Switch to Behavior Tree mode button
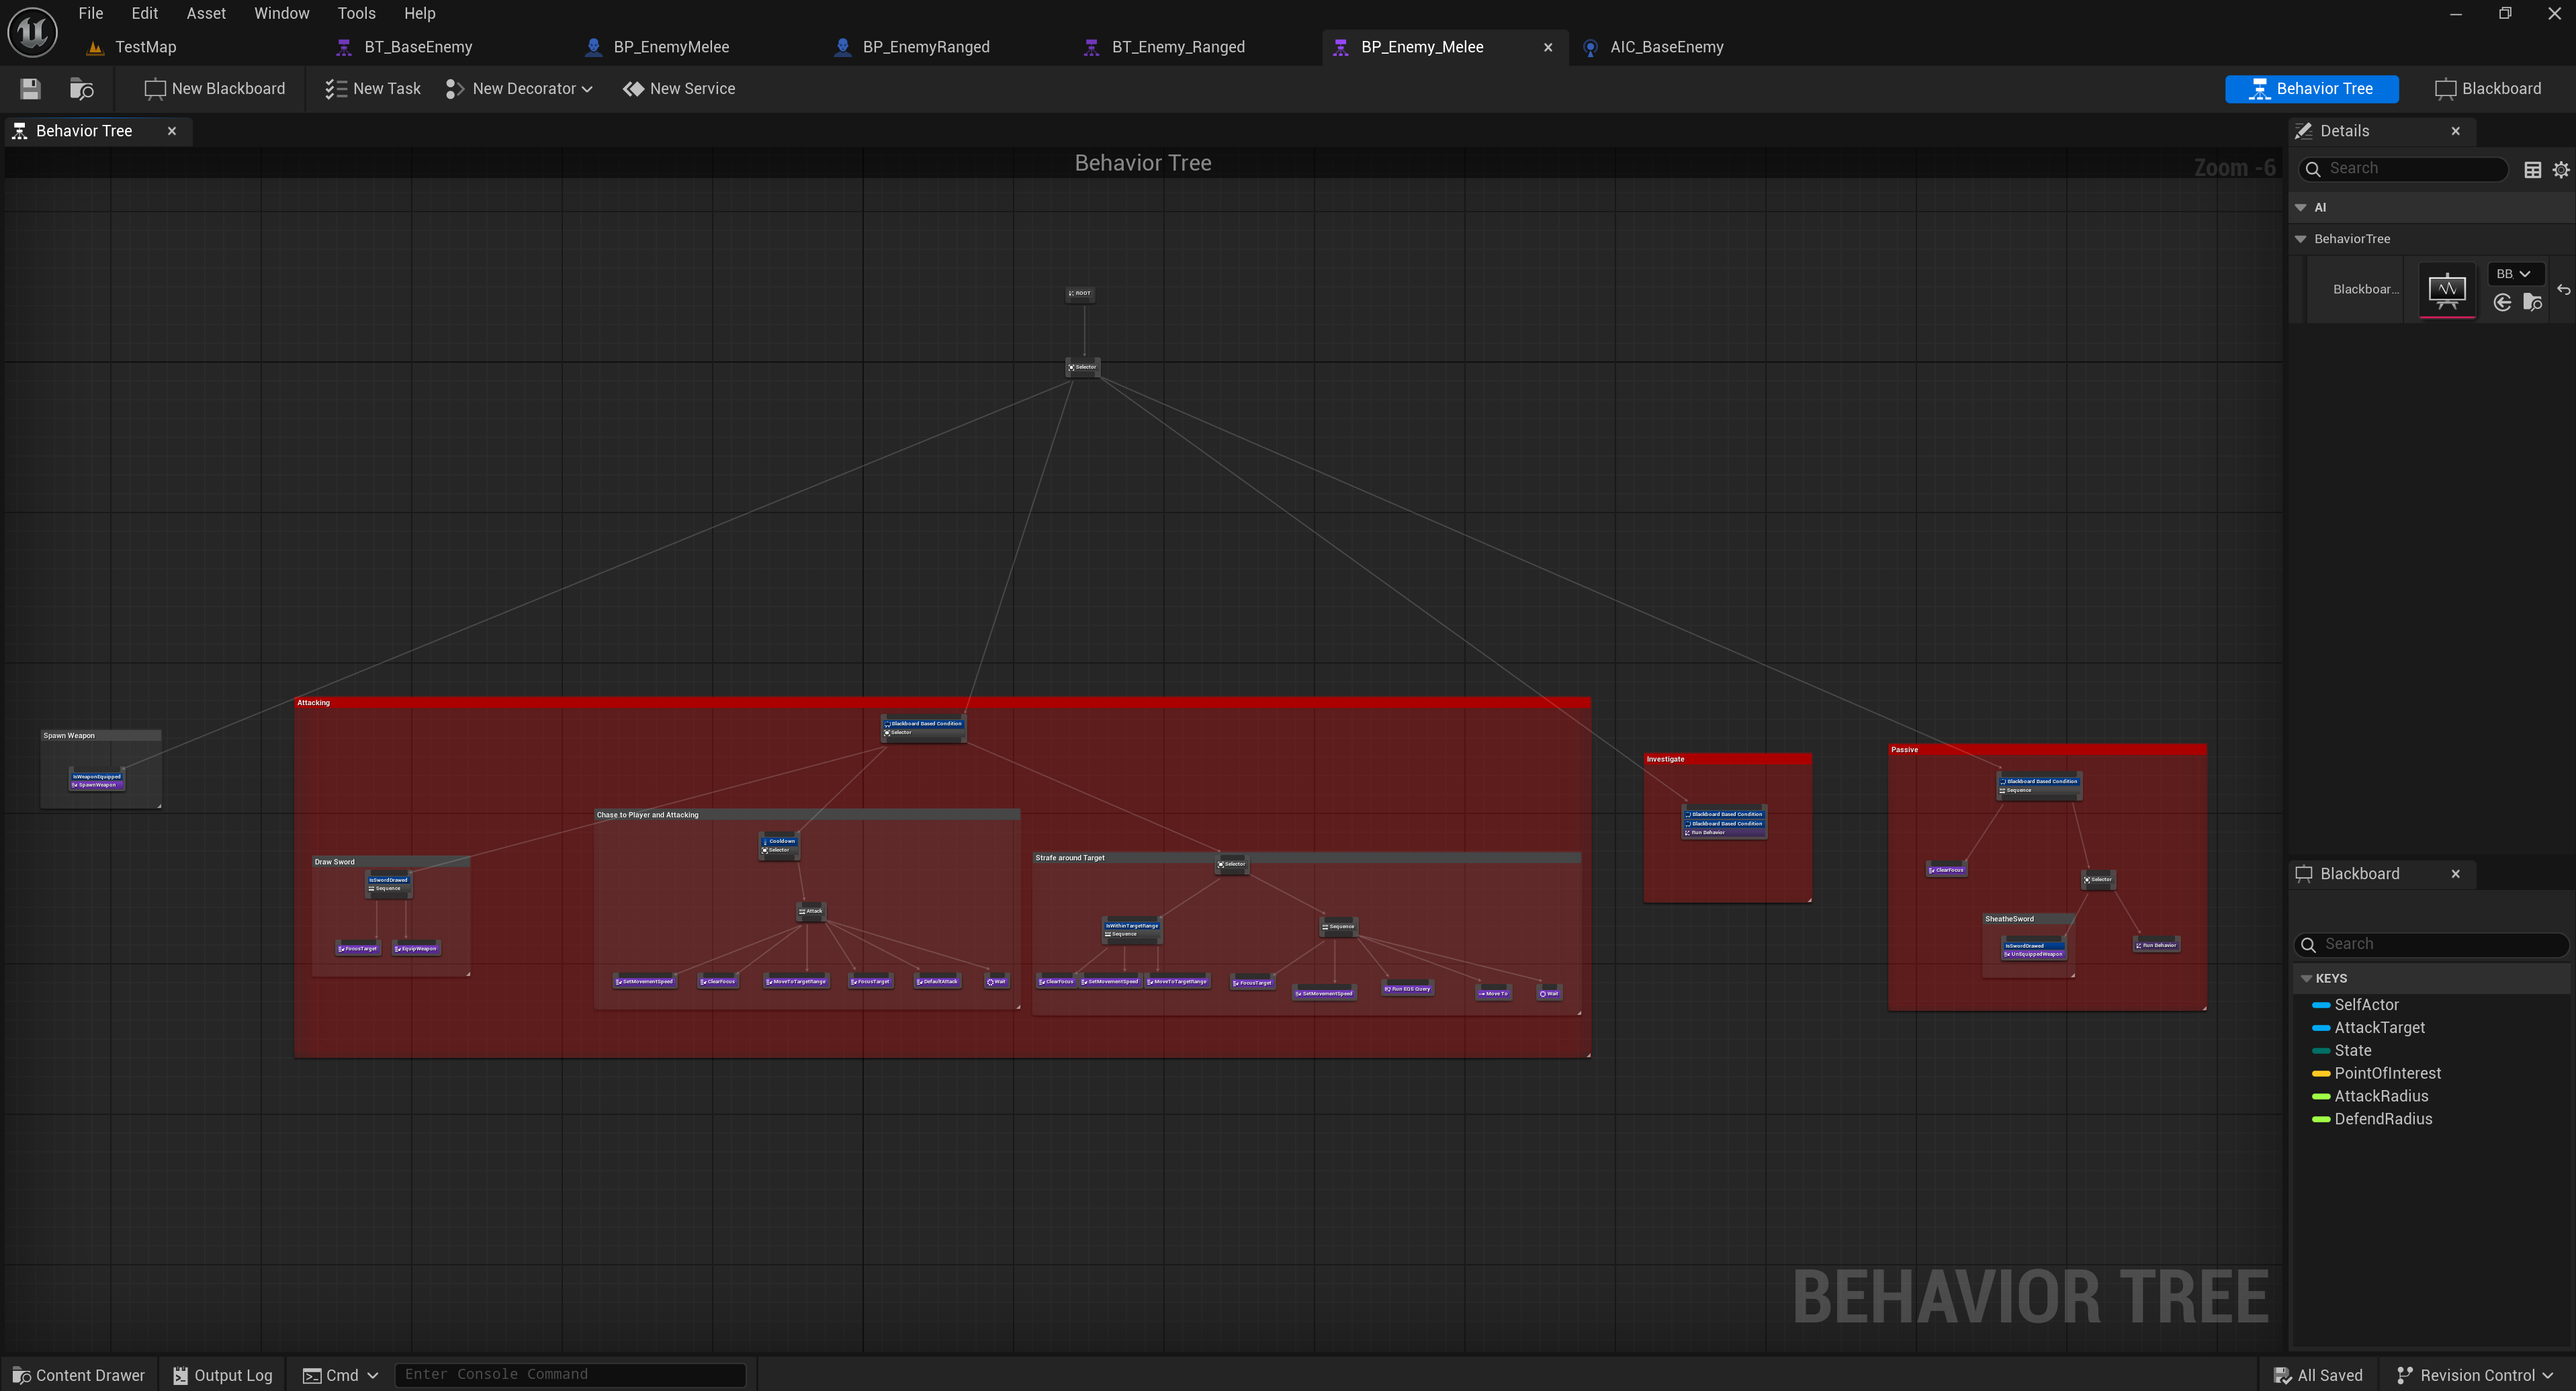This screenshot has height=1391, width=2576. point(2311,89)
